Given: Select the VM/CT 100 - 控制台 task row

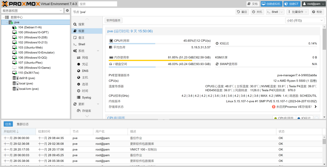Looking at the screenshot, I should (162, 149).
